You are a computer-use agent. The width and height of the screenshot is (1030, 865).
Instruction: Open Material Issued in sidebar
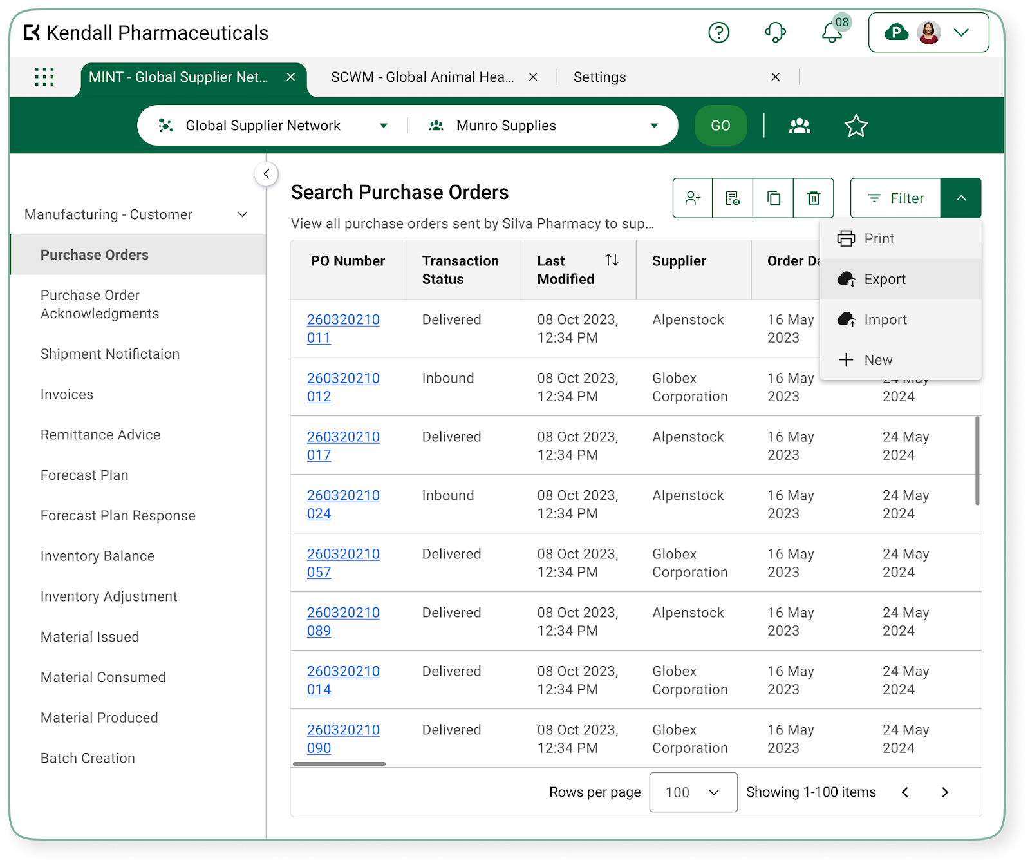coord(89,637)
